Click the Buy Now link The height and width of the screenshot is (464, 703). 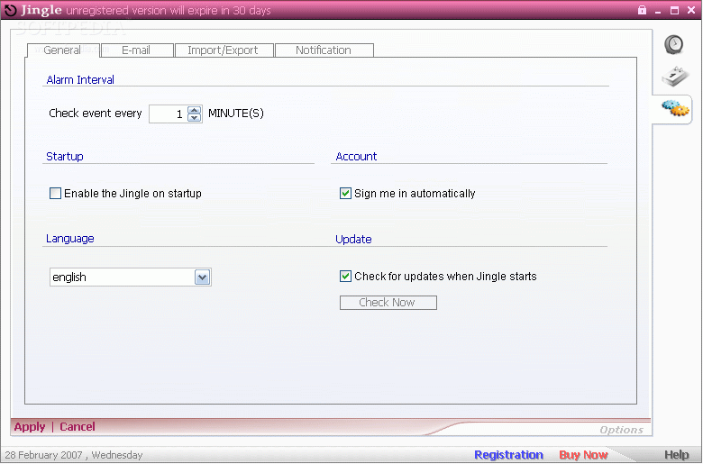[x=583, y=455]
